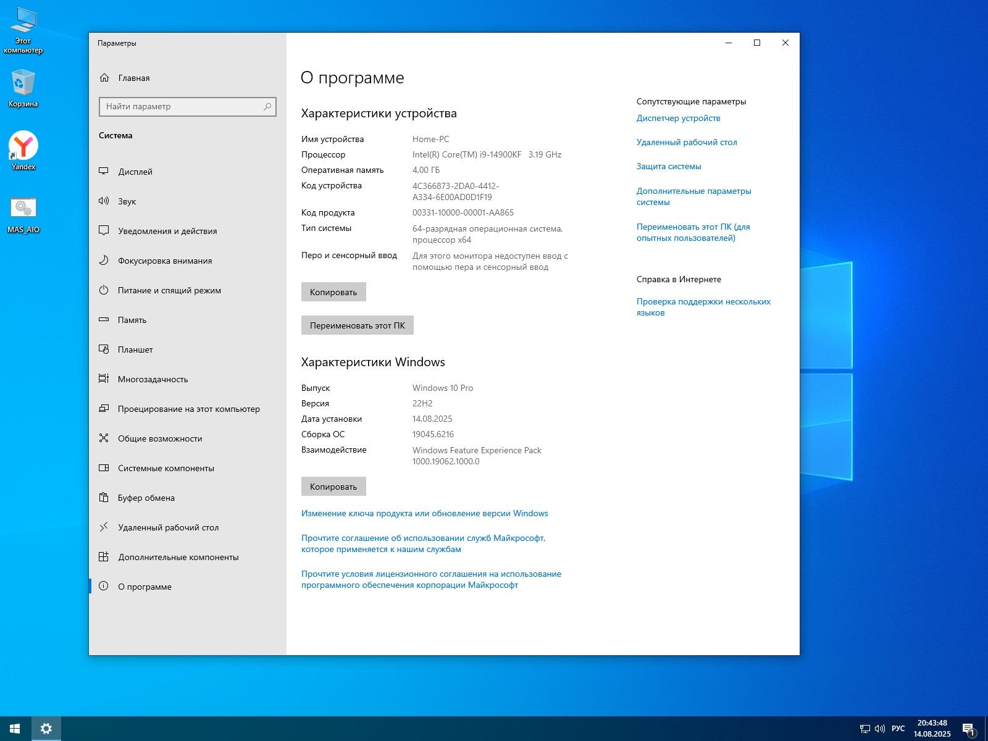Select Многозадачность in the sidebar
The height and width of the screenshot is (741, 988).
coord(188,379)
